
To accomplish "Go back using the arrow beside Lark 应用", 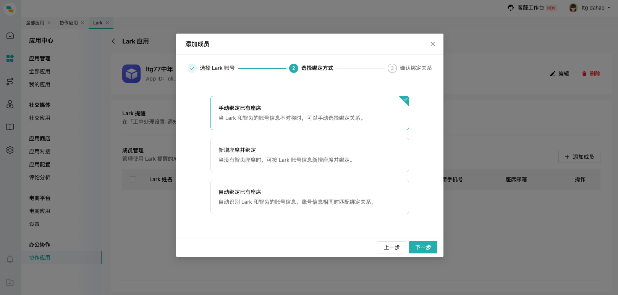I will tap(113, 41).
